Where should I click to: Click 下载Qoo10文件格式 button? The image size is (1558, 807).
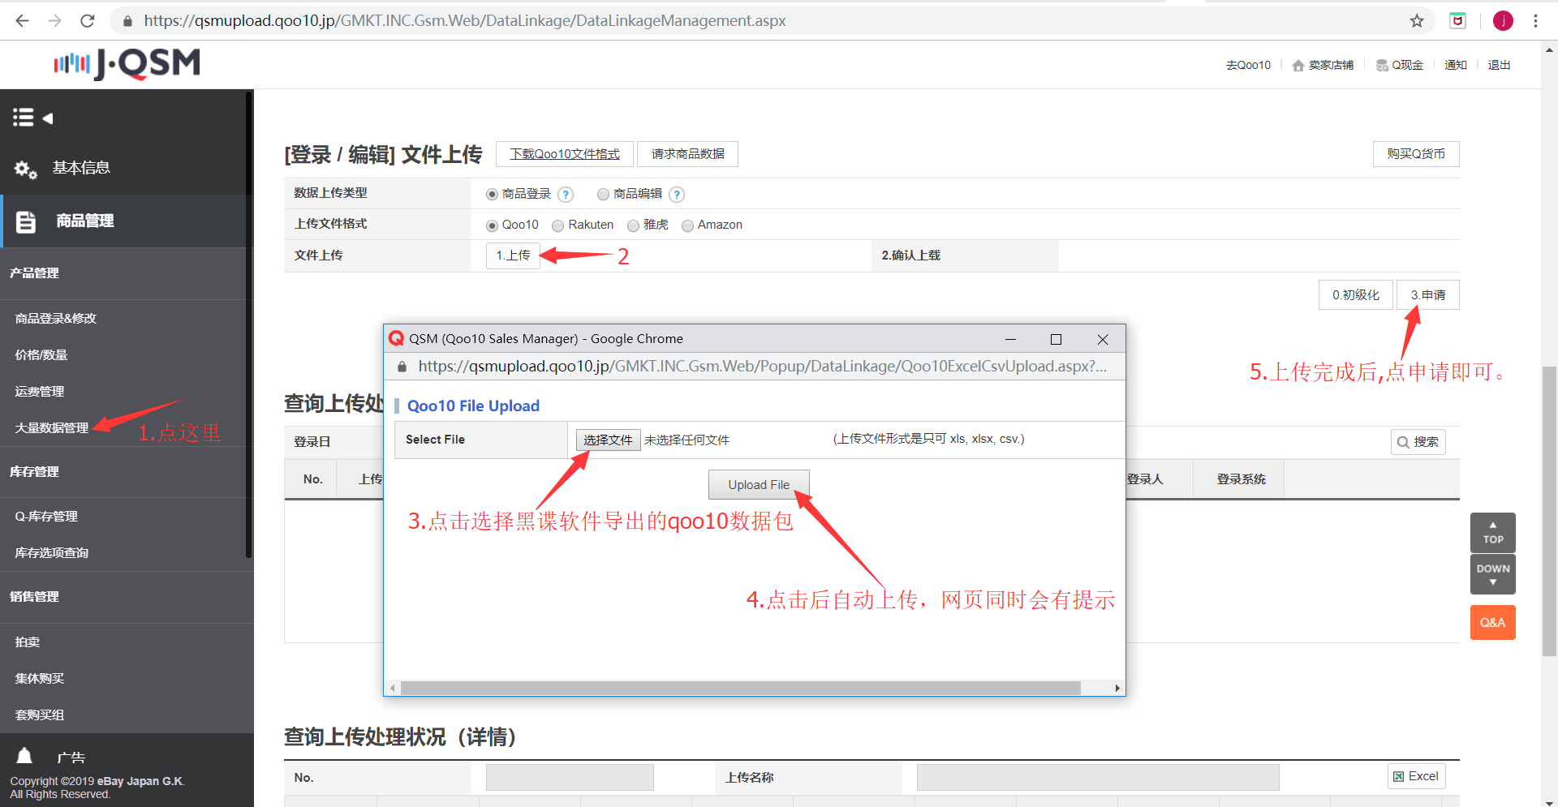click(565, 154)
